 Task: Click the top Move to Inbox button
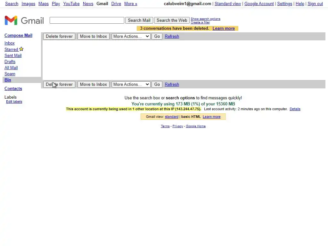93,37
